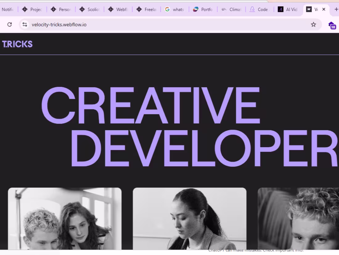339x255 pixels.
Task: Switch to the Person tab
Action: tap(61, 10)
